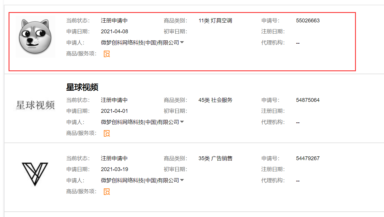The height and width of the screenshot is (217, 384).
Task: Select application date 2021-03-19
Action: (x=114, y=169)
